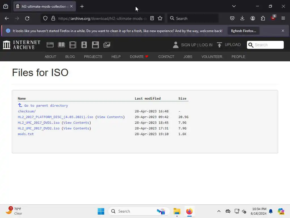Toggle reader view icon in address bar
Screen dimensions: 290x218
click(x=152, y=18)
